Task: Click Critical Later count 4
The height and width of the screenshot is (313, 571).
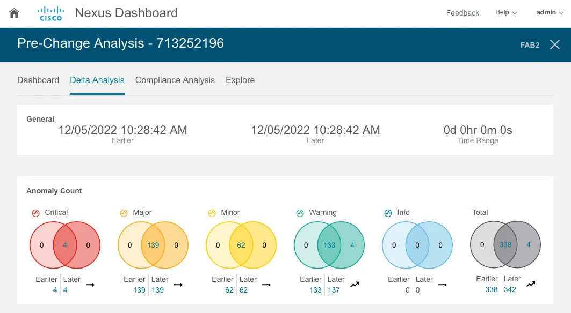Action: point(65,290)
